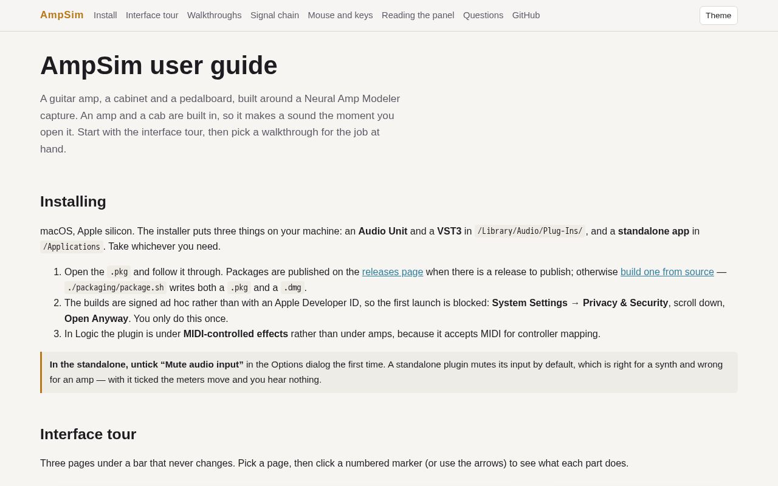The width and height of the screenshot is (778, 486).
Task: Open the build one from source link
Action: click(x=667, y=272)
